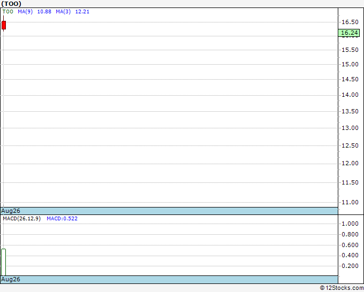This screenshot has height=292, width=364.
Task: Click the 14.50 price axis label
Action: (x=350, y=79)
